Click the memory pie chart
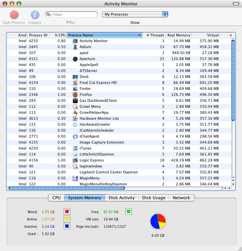 pyautogui.click(x=158, y=221)
